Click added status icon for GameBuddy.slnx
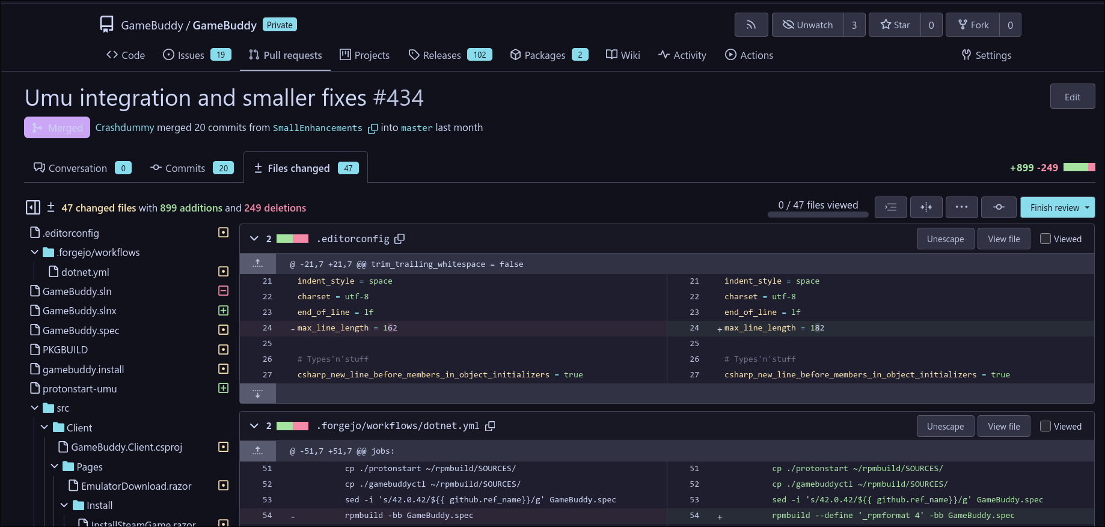Screen dimensions: 1105x527 (x=223, y=311)
